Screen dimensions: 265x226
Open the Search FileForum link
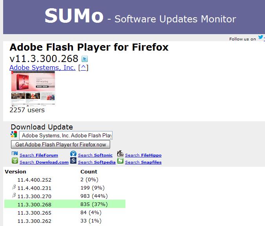(38, 155)
